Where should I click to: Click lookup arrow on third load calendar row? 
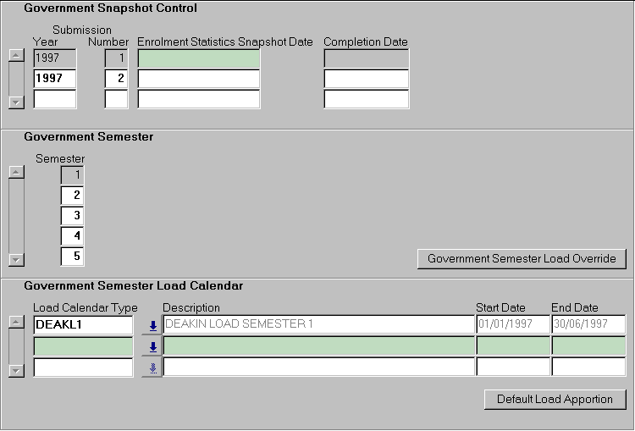152,367
